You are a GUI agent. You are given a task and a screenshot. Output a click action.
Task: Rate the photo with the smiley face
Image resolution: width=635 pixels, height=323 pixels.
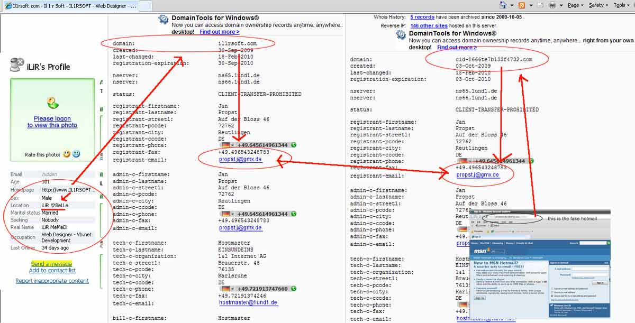tap(67, 154)
